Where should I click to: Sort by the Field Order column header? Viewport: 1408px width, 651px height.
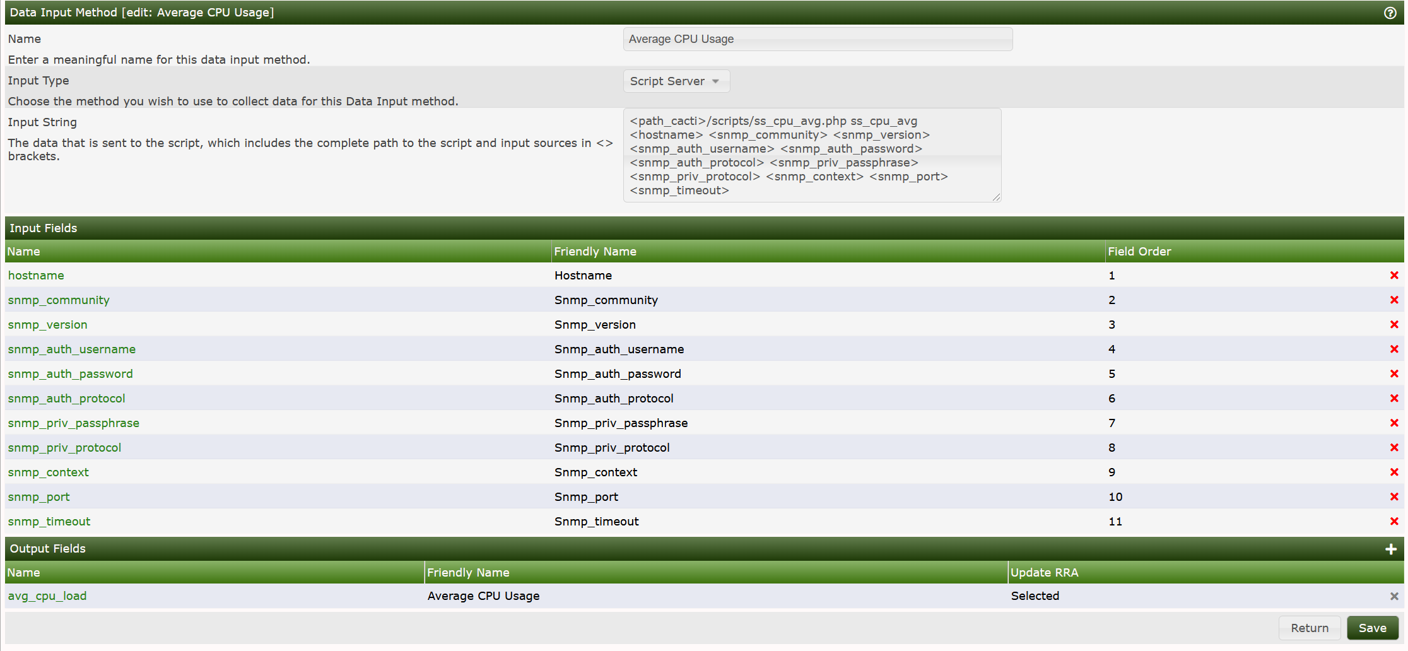[x=1139, y=251]
